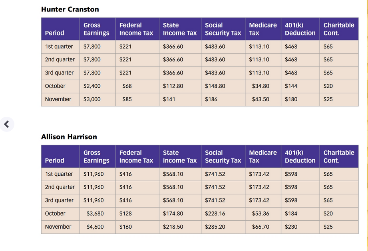
Task: Click the previous page chevron arrow
Action: pyautogui.click(x=7, y=124)
